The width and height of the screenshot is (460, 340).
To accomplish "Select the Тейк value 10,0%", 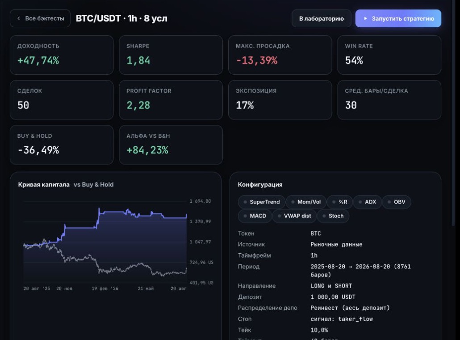I will (319, 330).
